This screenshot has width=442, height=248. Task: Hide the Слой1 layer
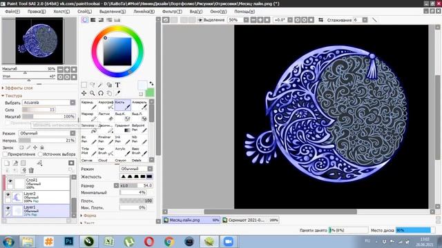click(10, 181)
